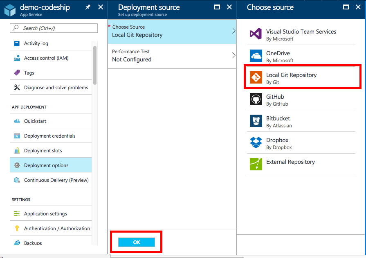Image resolution: width=366 pixels, height=258 pixels.
Task: Click the green External Repository icon
Action: pyautogui.click(x=256, y=164)
